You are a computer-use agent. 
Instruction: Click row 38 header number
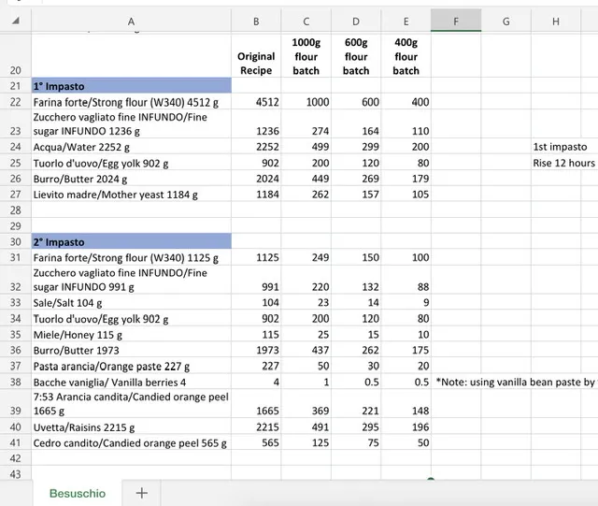(15, 382)
